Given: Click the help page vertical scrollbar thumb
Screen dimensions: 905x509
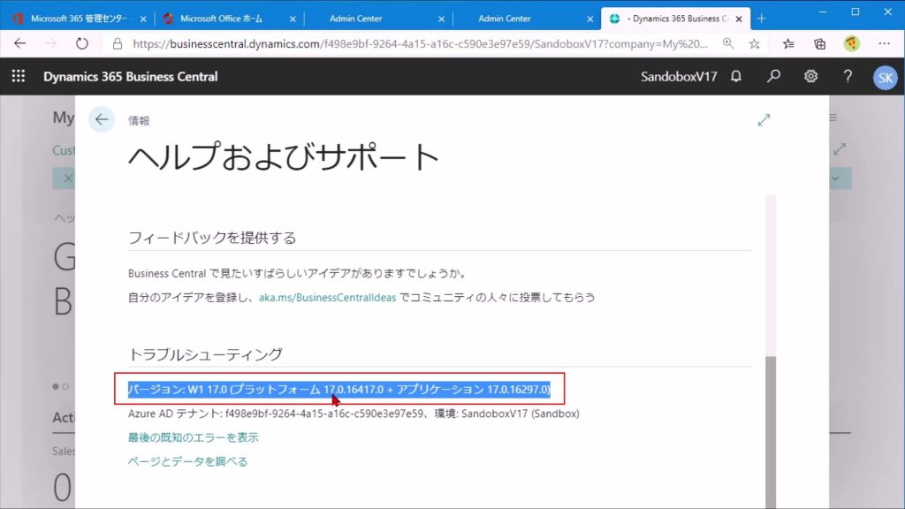Looking at the screenshot, I should [771, 431].
